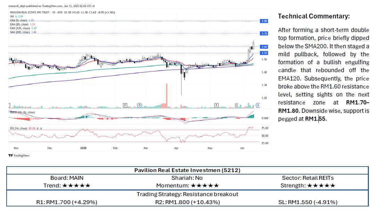Click the tall red volume spike bar

167,96
